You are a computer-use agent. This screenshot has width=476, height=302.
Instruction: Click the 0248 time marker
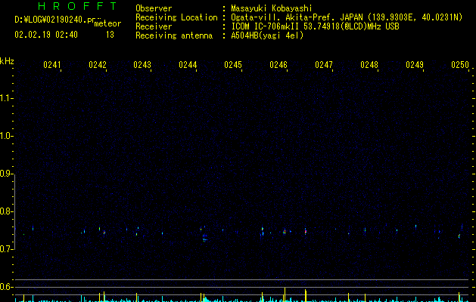[x=369, y=64]
